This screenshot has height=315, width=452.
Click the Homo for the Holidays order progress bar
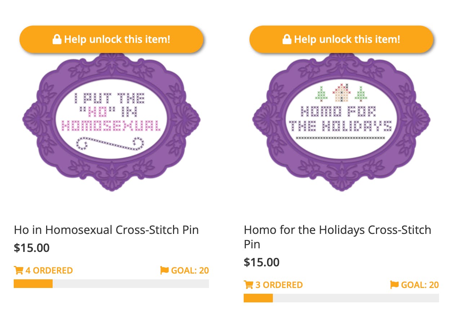coord(341,298)
